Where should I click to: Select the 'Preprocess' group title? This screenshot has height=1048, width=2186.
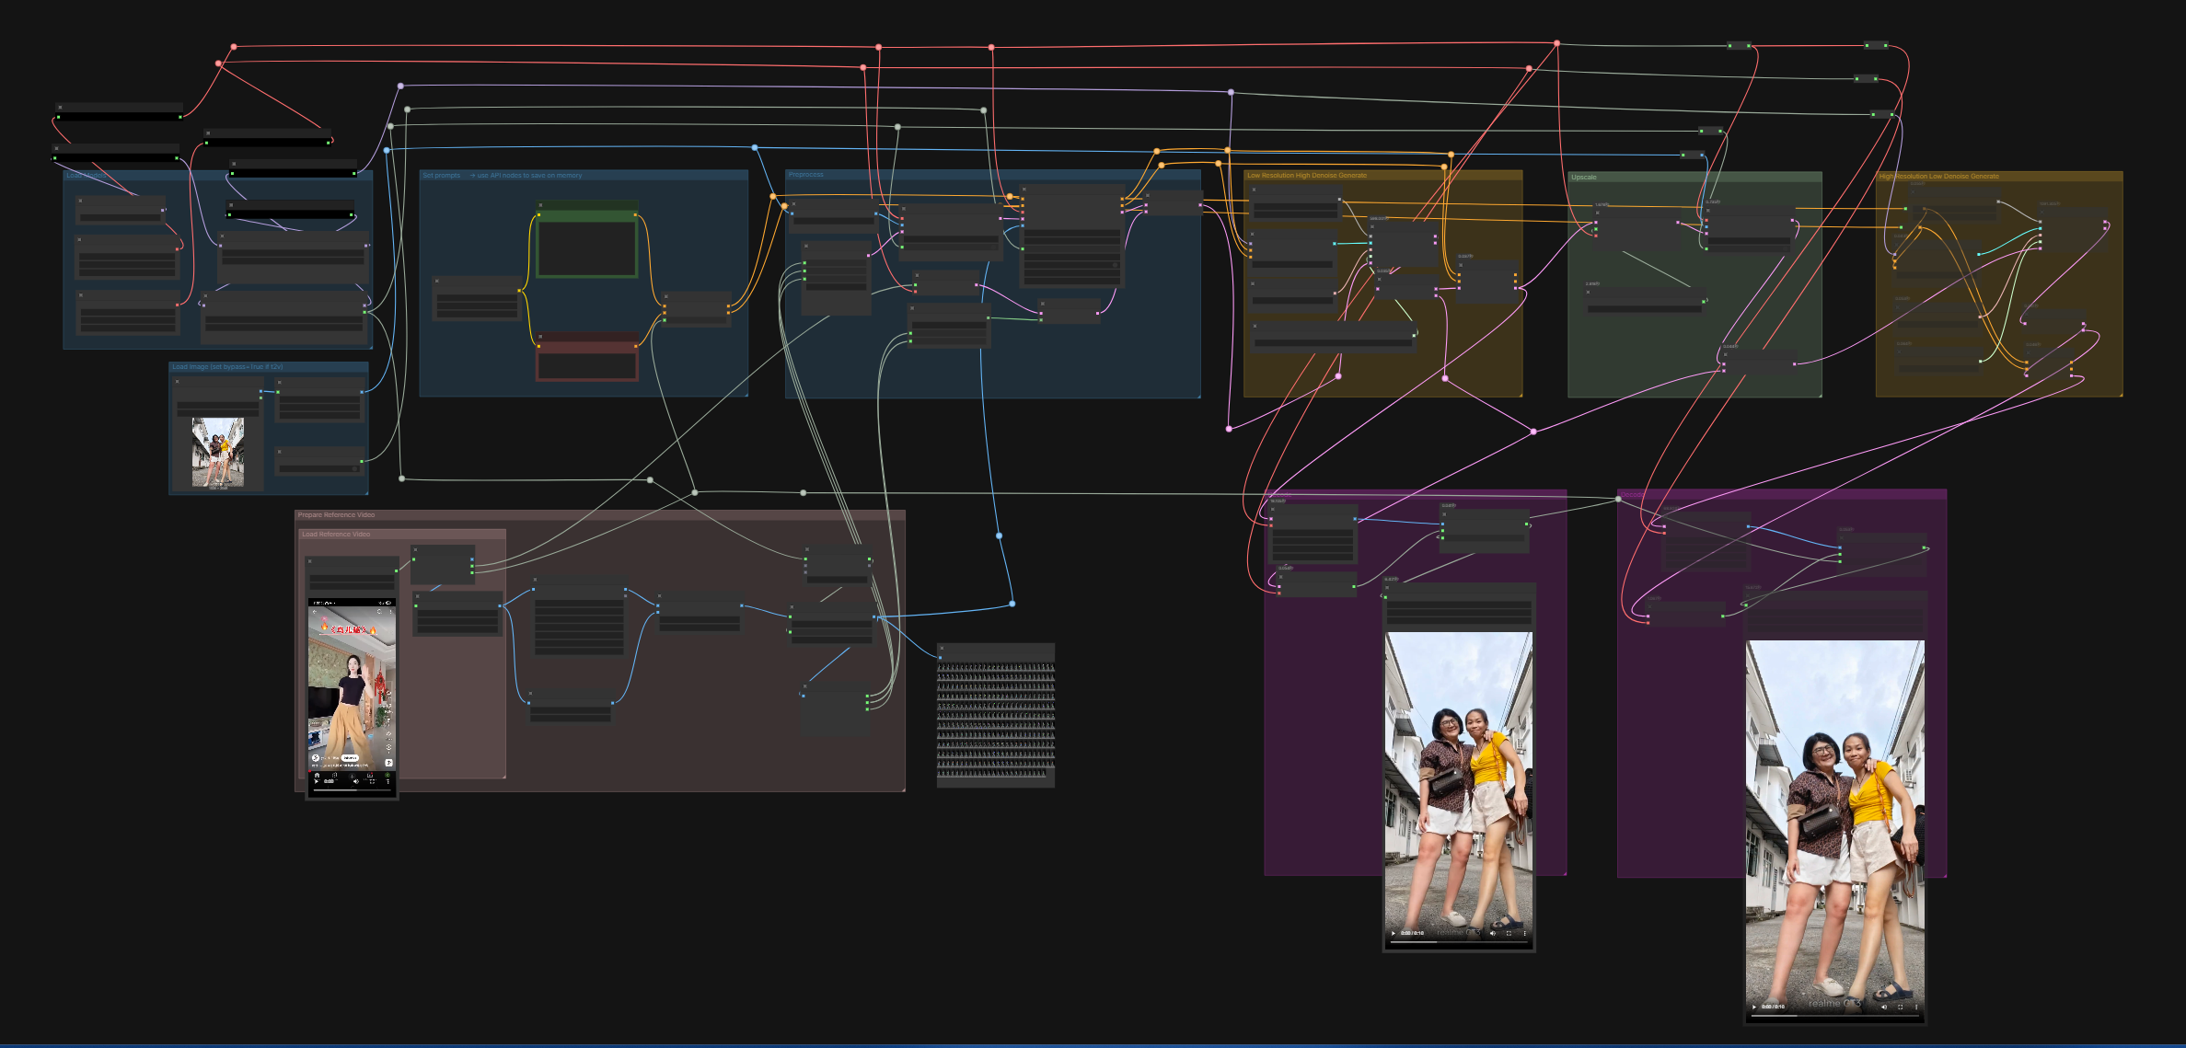click(805, 175)
